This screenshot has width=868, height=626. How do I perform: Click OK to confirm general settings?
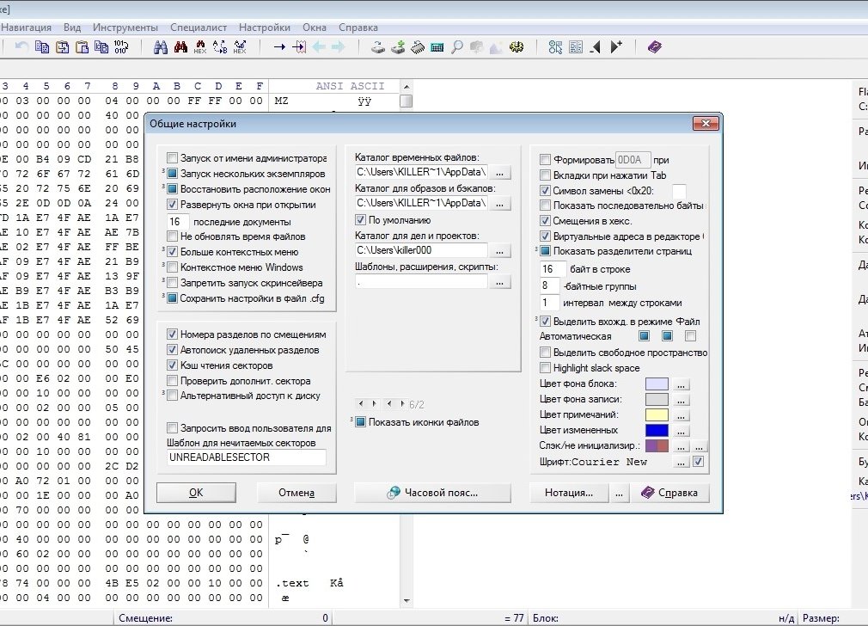coord(196,493)
